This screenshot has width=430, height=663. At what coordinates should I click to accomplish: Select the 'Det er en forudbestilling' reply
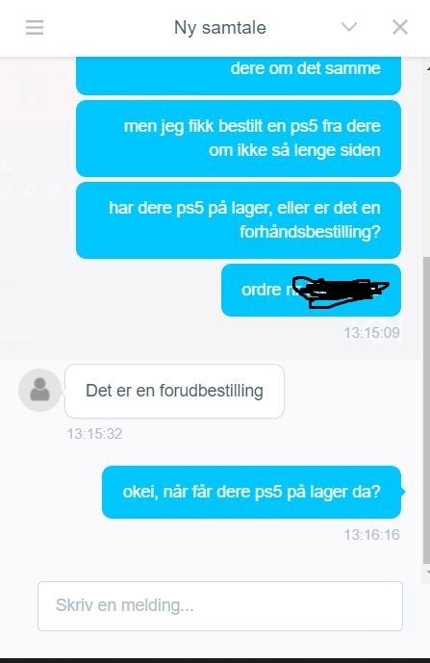tap(174, 391)
